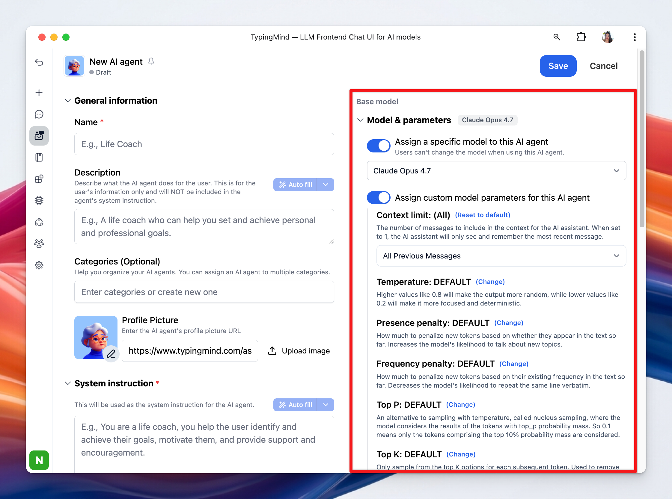
Task: Click the Cancel button
Action: point(603,66)
